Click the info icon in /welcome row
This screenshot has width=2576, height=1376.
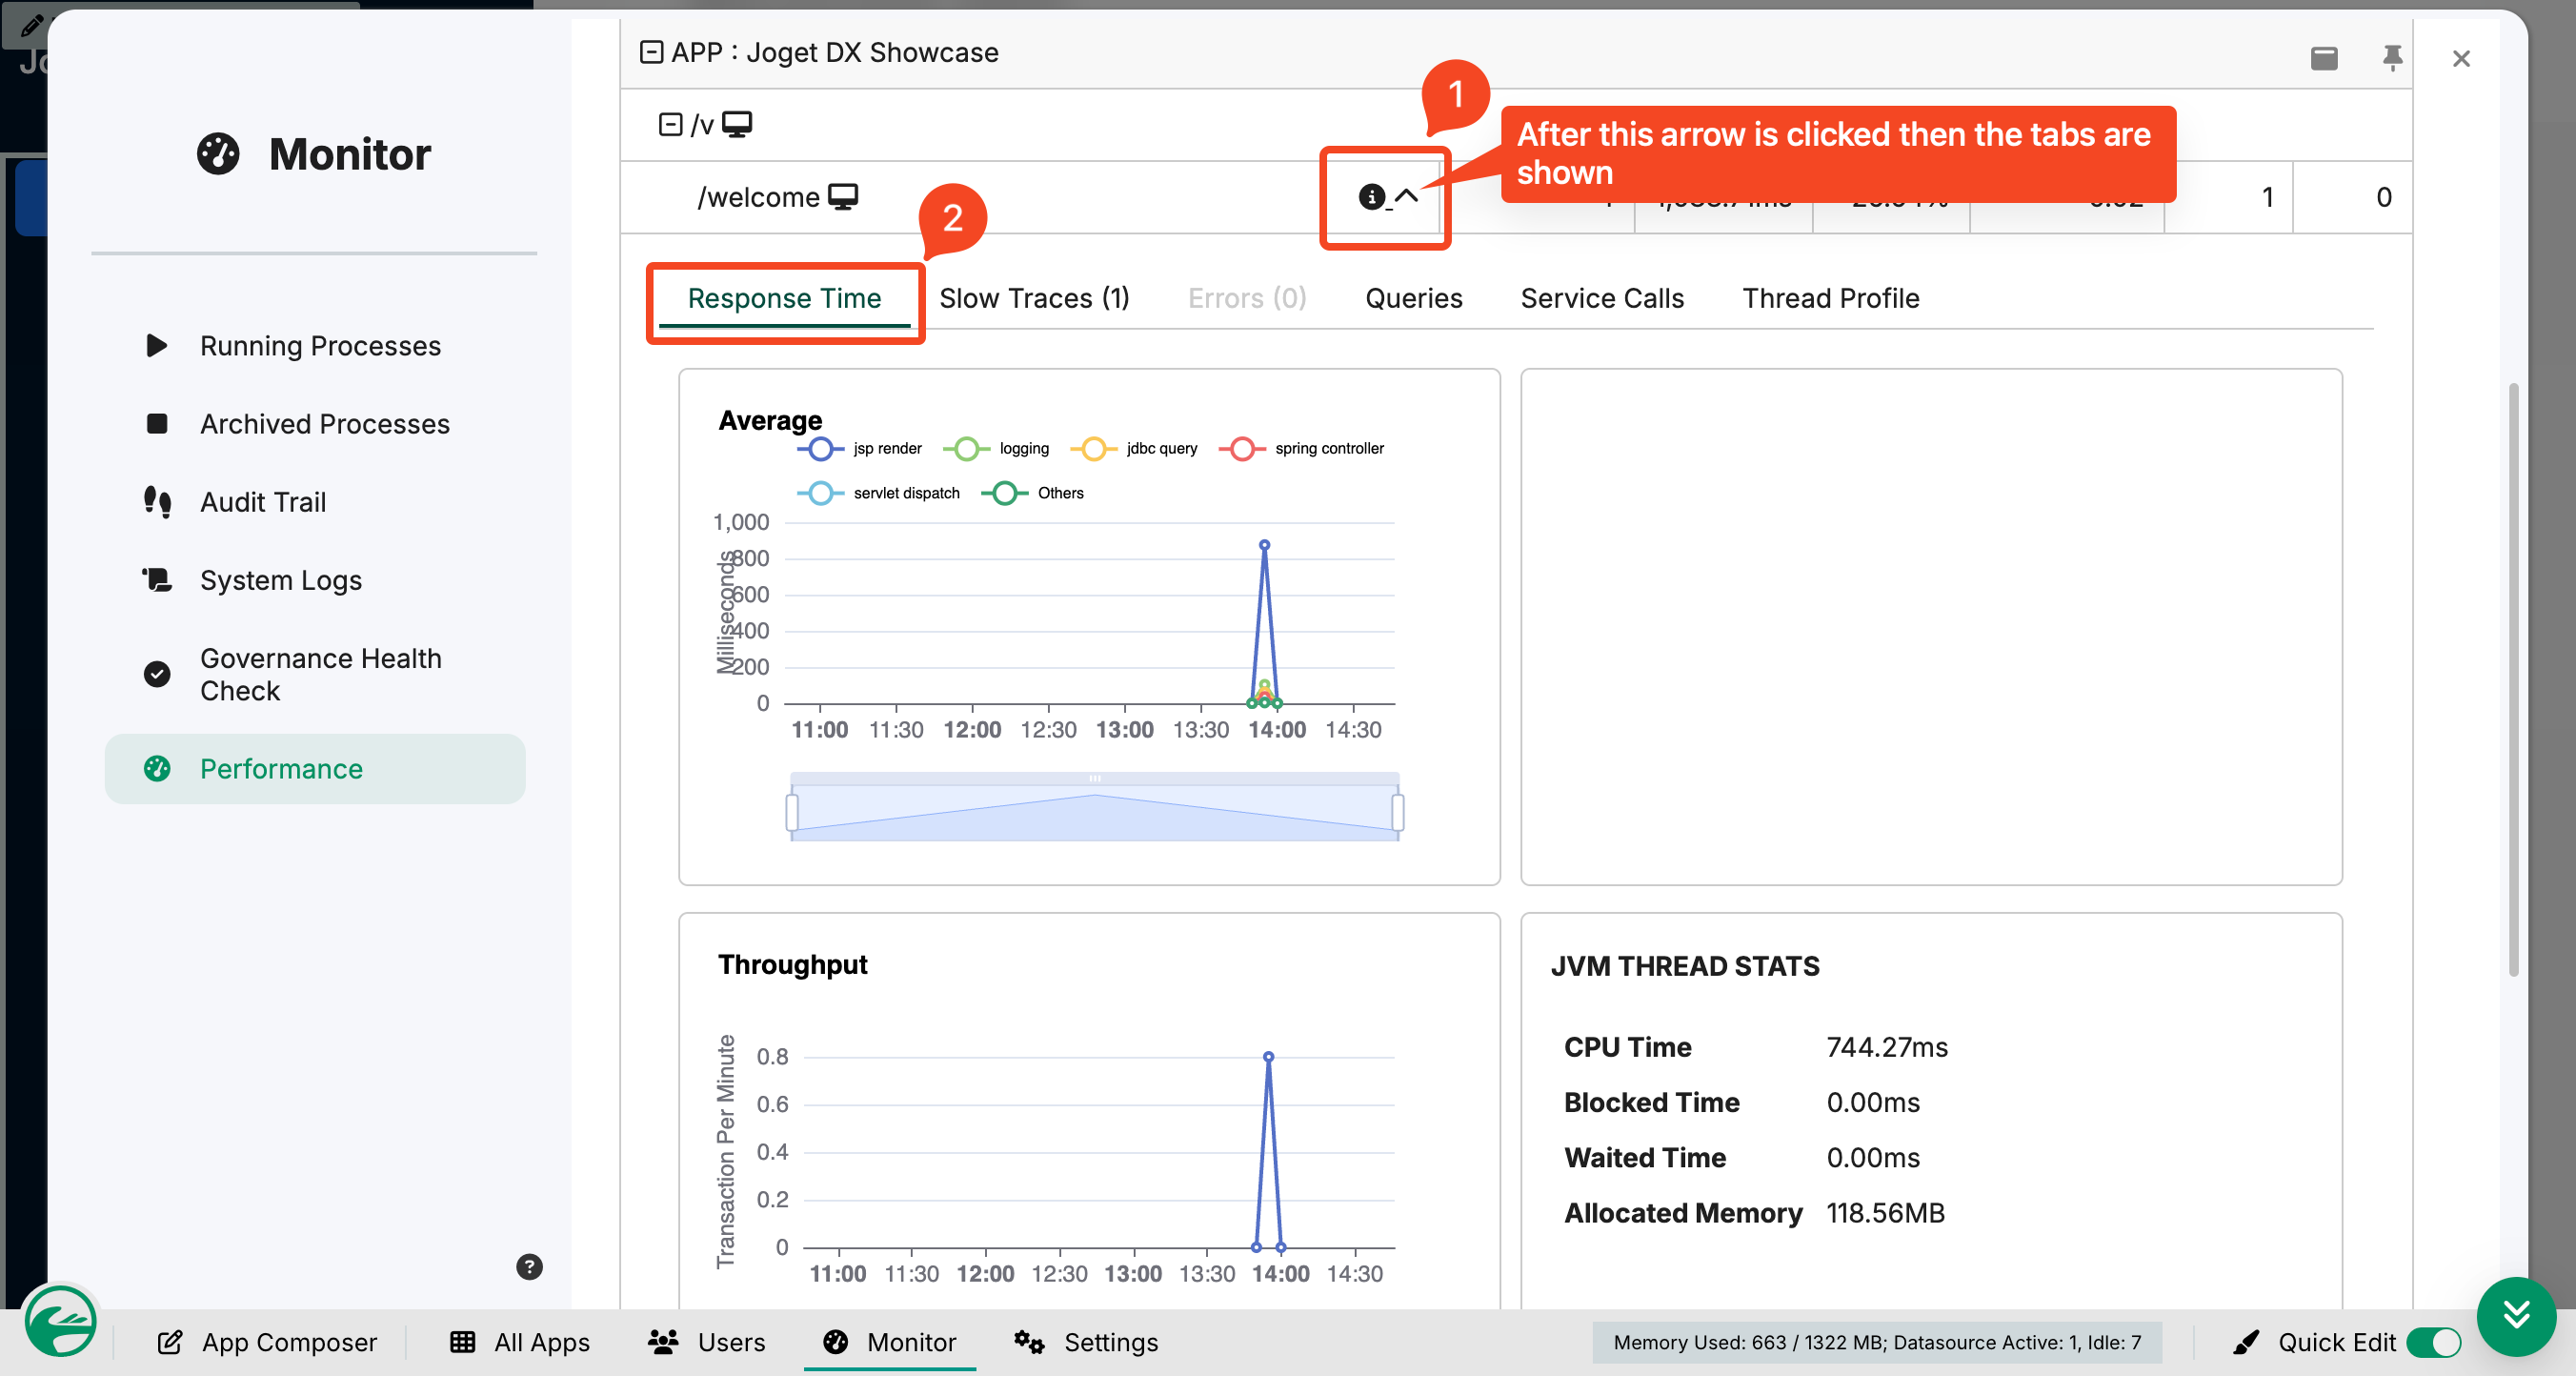1371,197
